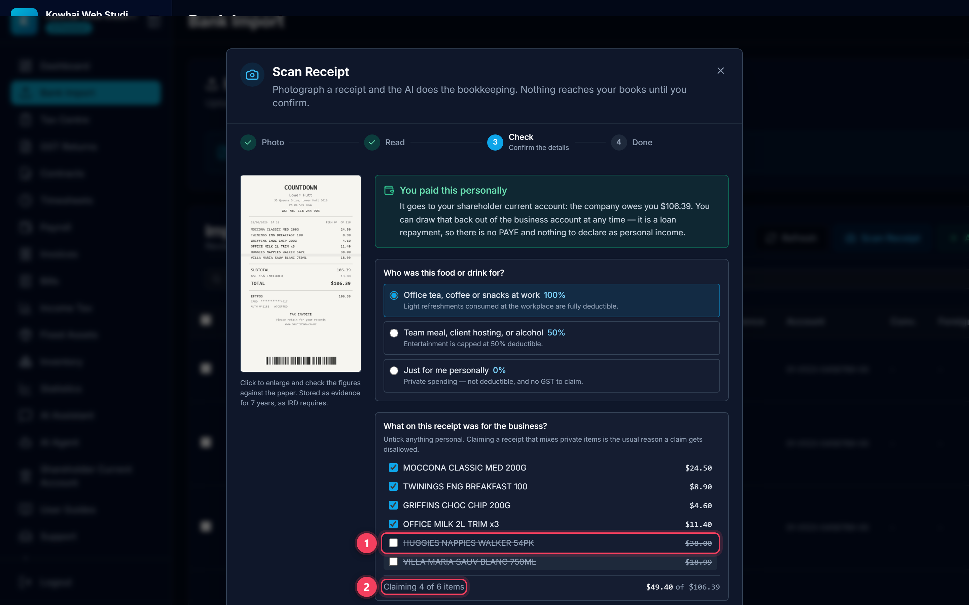Click the $49.40 of $106.39 total
Viewport: 969px width, 605px height.
[x=683, y=587]
